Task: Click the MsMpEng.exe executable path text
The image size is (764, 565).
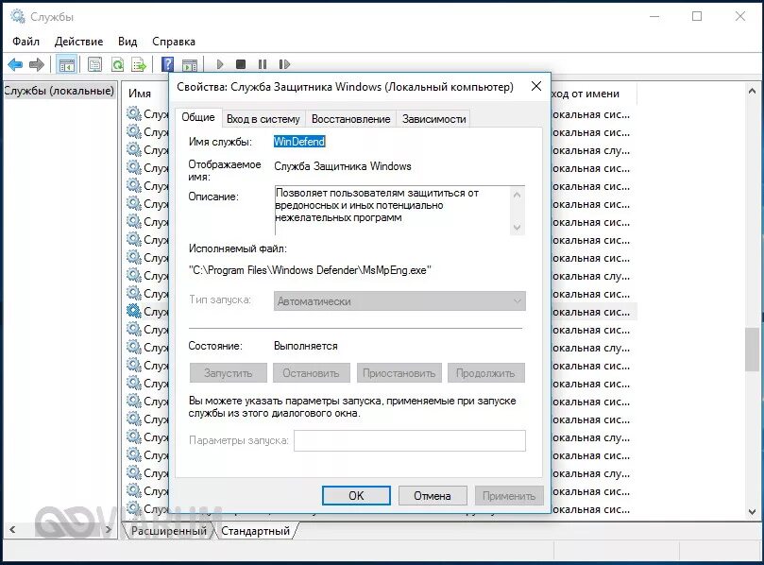Action: coord(310,269)
